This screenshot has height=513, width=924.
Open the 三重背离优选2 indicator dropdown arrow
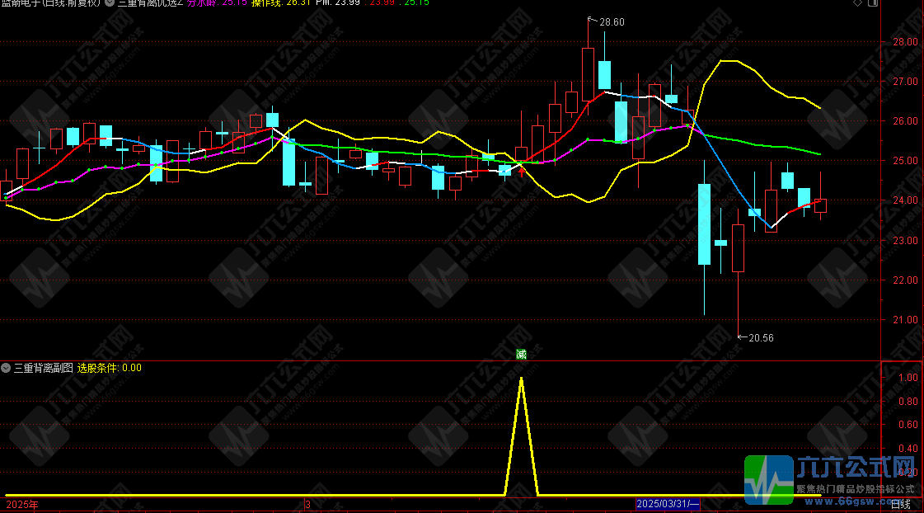point(110,3)
